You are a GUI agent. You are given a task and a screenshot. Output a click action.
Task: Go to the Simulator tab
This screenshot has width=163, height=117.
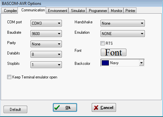tap(77, 11)
